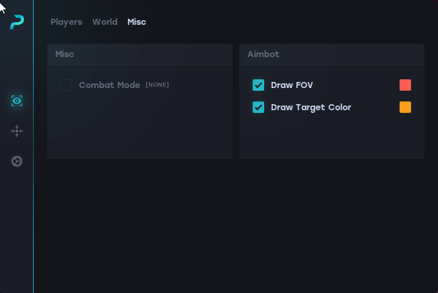The image size is (438, 293).
Task: Switch to the Players tab
Action: click(66, 22)
